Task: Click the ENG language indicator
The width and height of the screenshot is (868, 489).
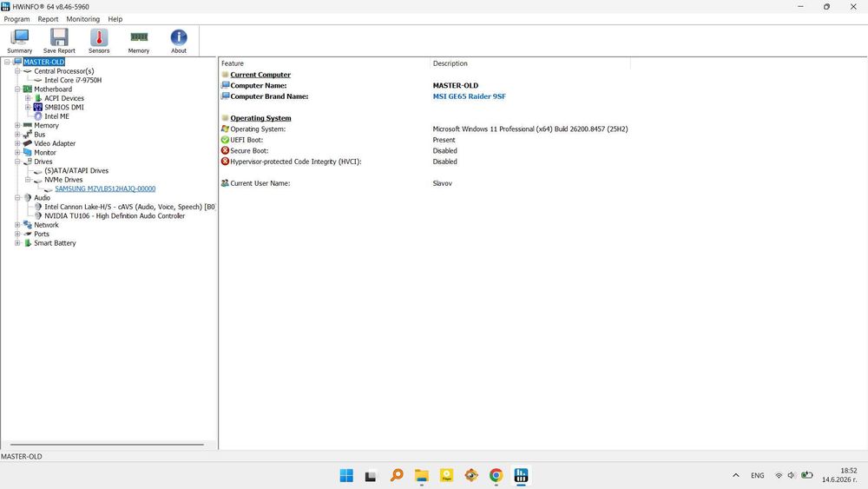Action: [x=757, y=475]
